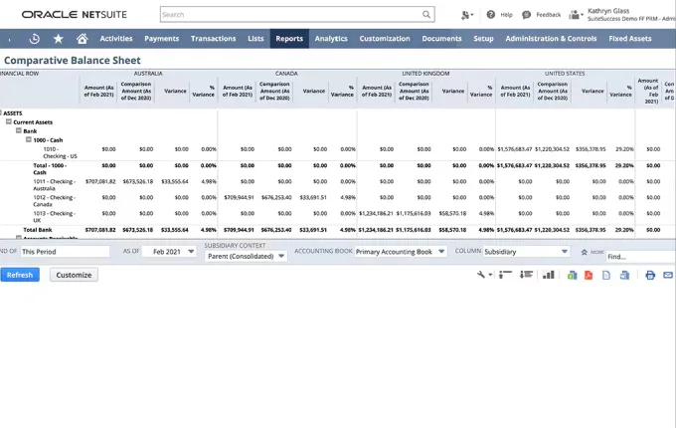Open the Feedback speech bubble icon
Viewport: 676px width, 428px height.
tap(526, 15)
